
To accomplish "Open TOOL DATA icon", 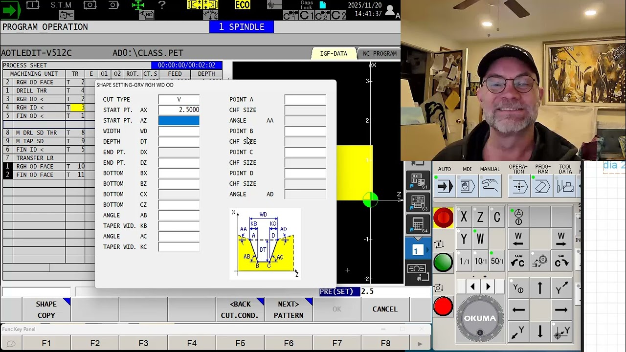I will [x=565, y=186].
